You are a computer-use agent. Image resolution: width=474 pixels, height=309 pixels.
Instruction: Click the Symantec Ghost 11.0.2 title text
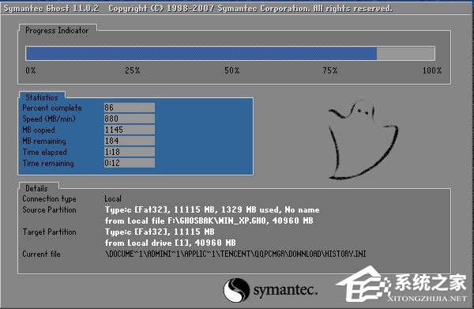[x=51, y=8]
